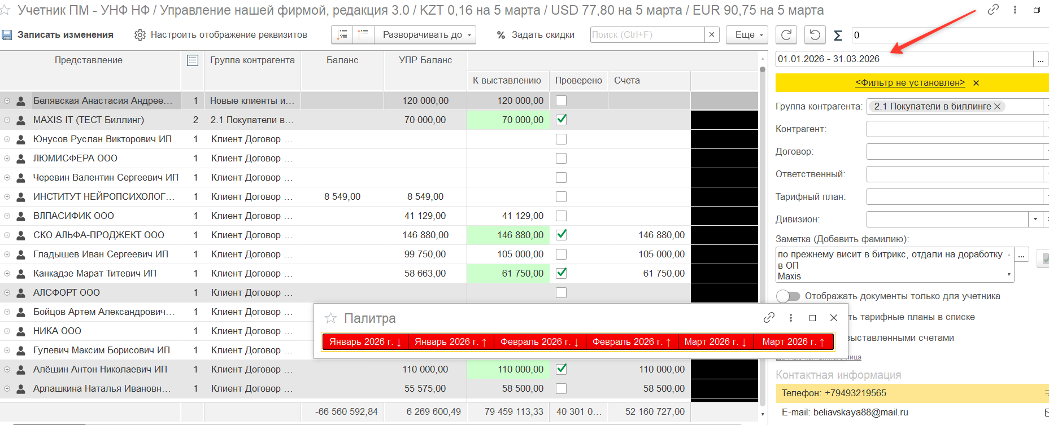Screen dimensions: 1049x425
Task: Select Март 2026 г. ↑ in palette
Action: click(793, 342)
